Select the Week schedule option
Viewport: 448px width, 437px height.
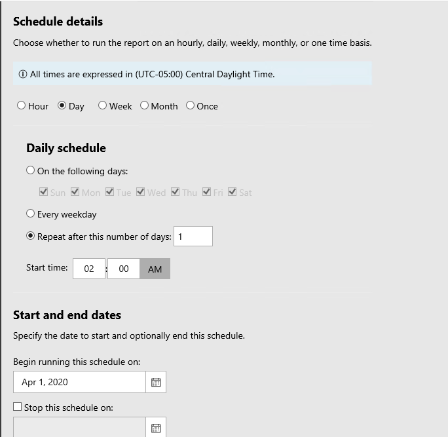coord(103,105)
